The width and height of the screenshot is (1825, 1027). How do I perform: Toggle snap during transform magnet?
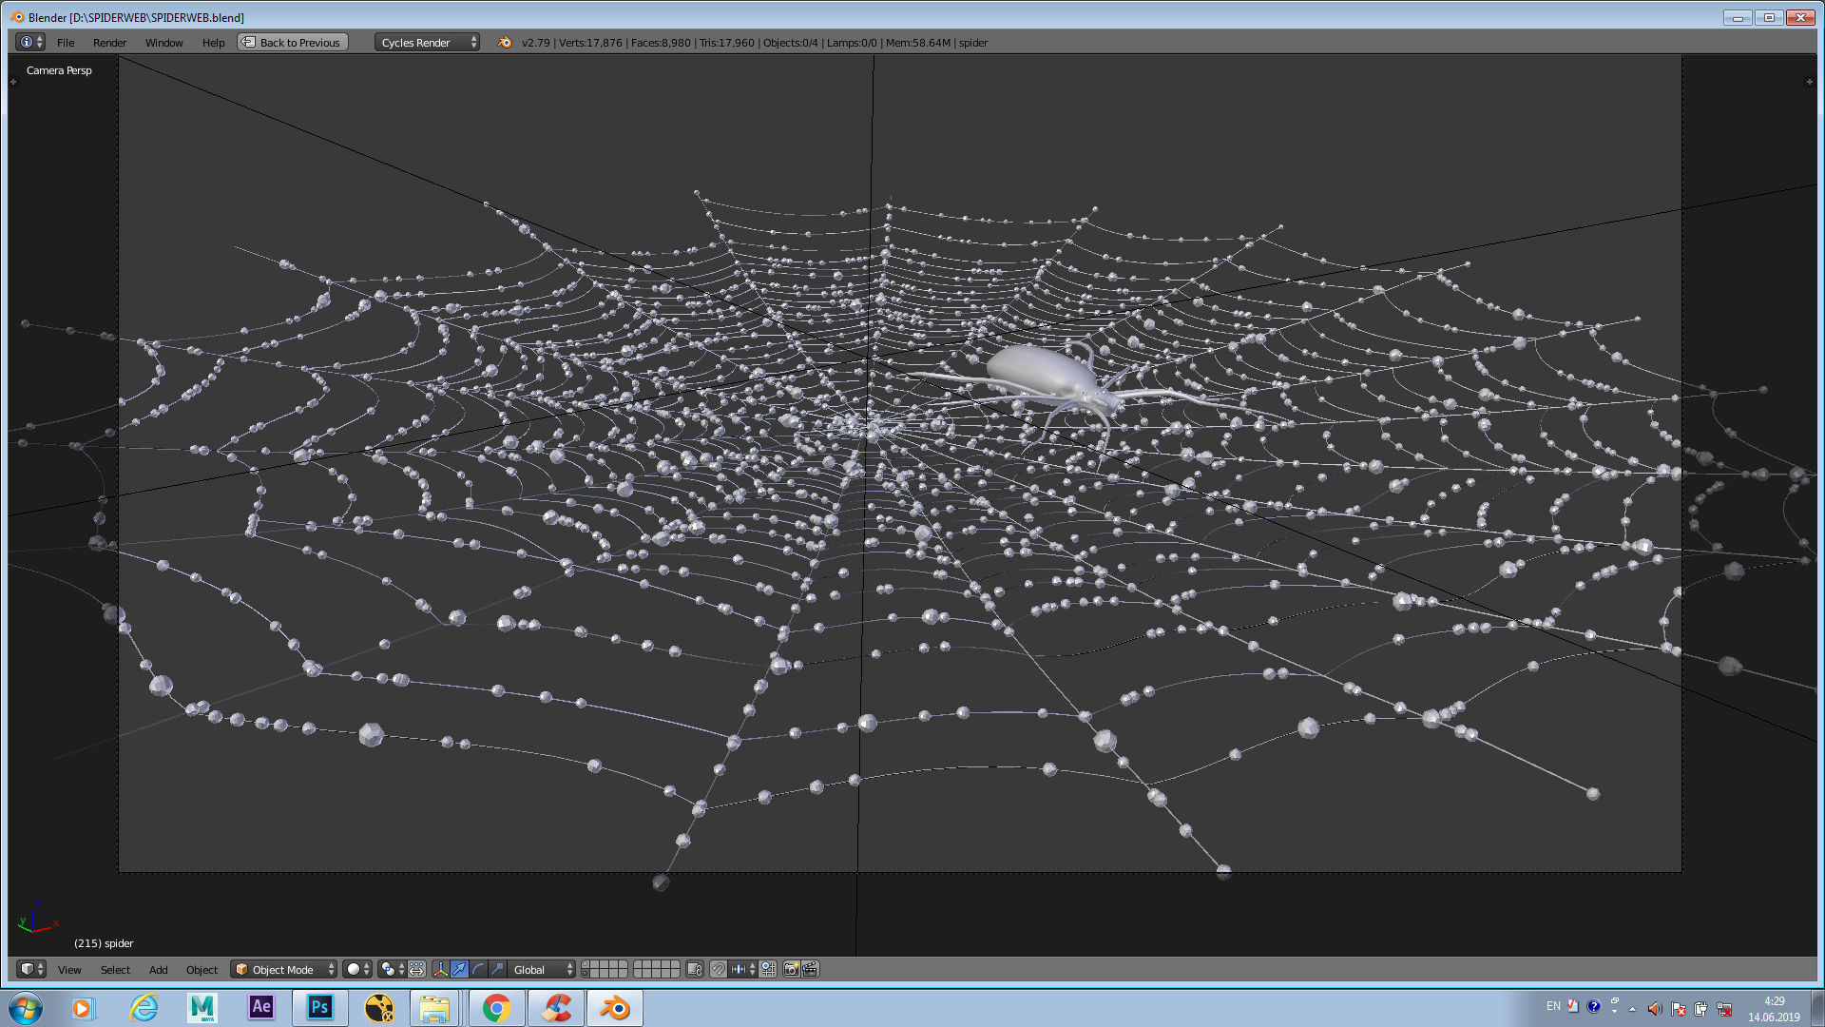719,969
